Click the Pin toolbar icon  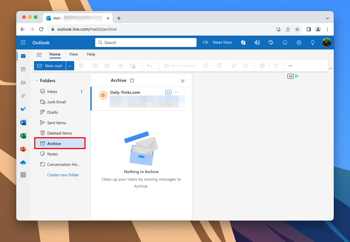(x=234, y=66)
